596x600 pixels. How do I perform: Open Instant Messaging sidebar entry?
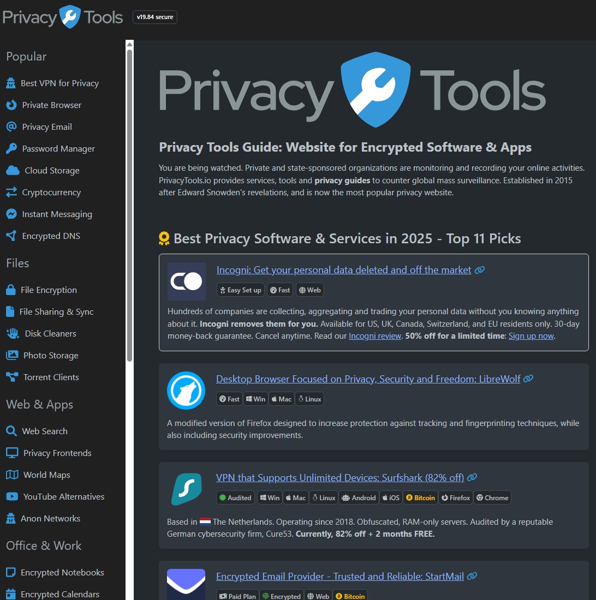point(57,214)
